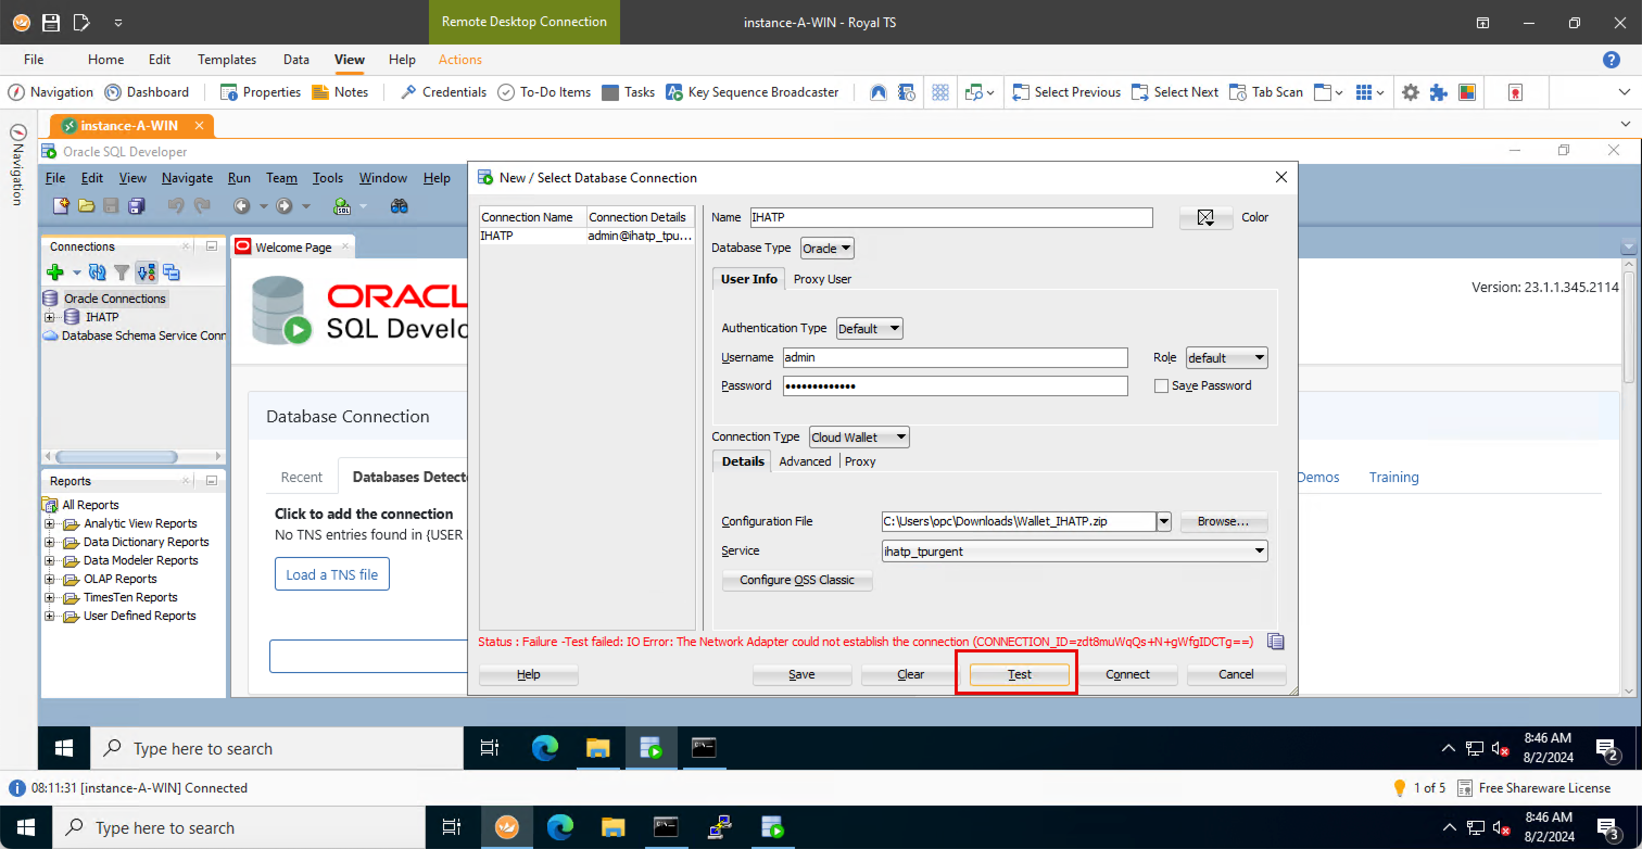Enable the Save Password checkbox

click(x=1161, y=385)
